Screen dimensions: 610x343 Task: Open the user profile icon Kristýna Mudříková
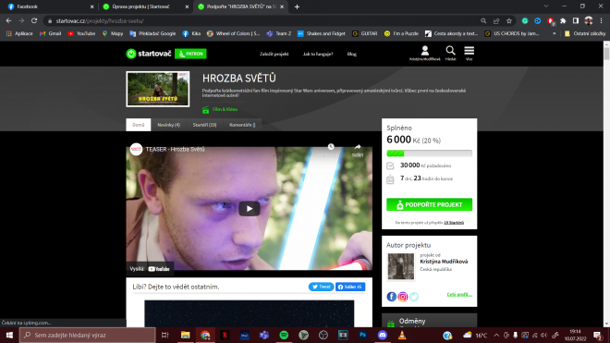click(x=425, y=53)
